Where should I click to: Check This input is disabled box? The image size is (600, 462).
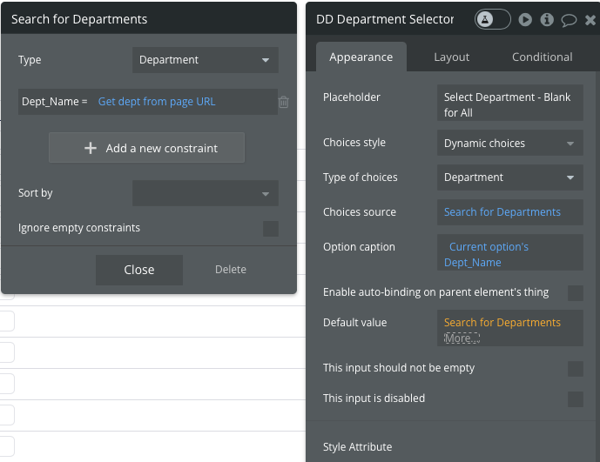576,398
